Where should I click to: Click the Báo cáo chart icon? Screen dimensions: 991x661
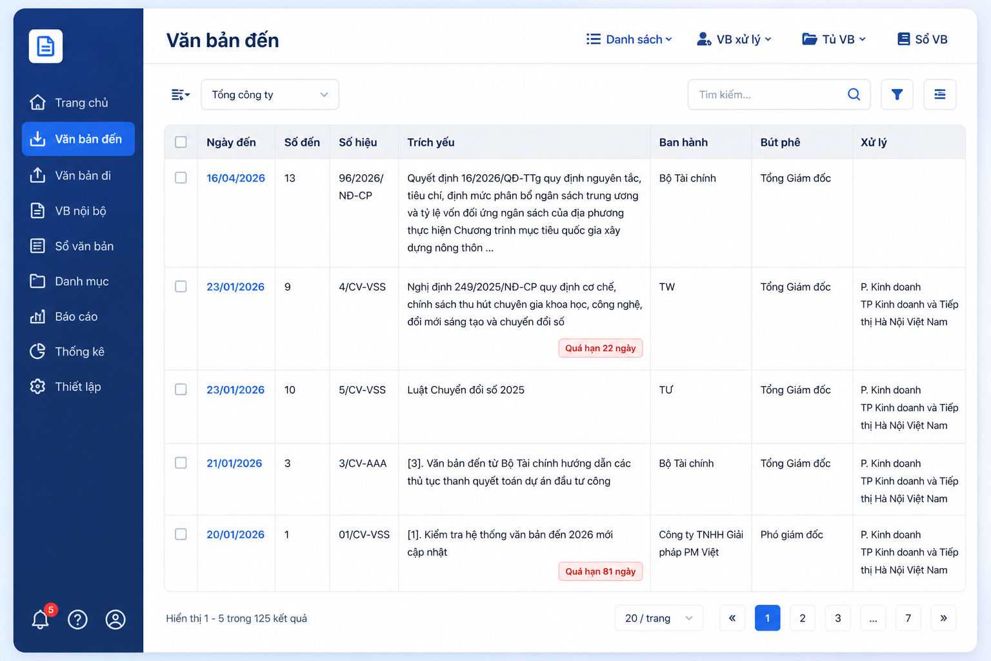[38, 316]
